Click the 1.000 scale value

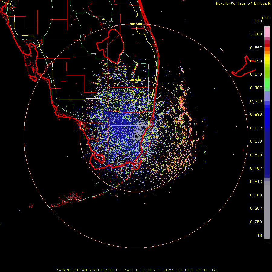tap(256, 34)
